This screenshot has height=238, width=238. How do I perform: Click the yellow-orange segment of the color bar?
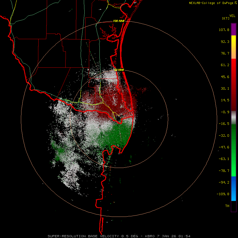[234, 47]
